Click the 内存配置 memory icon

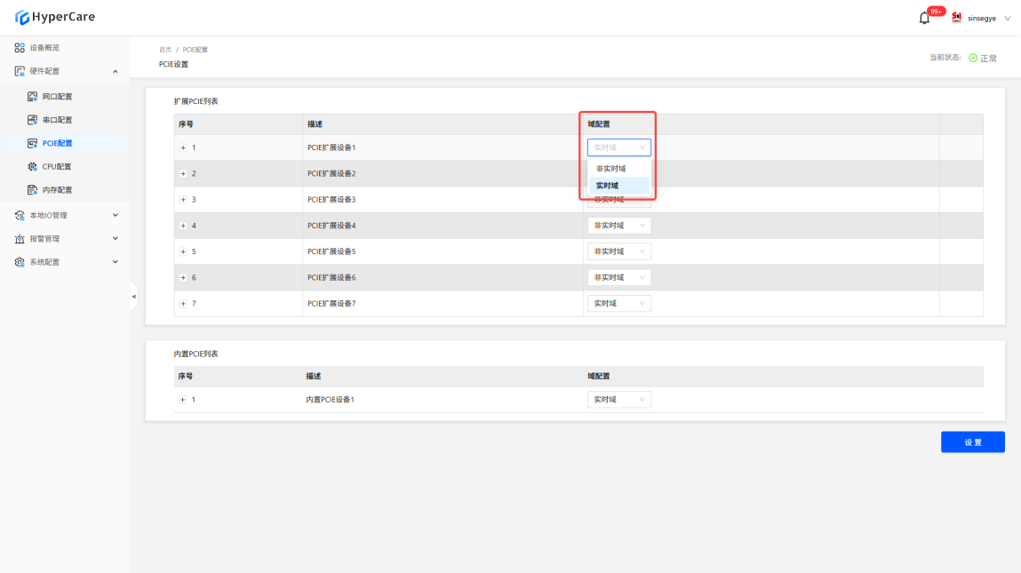click(32, 190)
